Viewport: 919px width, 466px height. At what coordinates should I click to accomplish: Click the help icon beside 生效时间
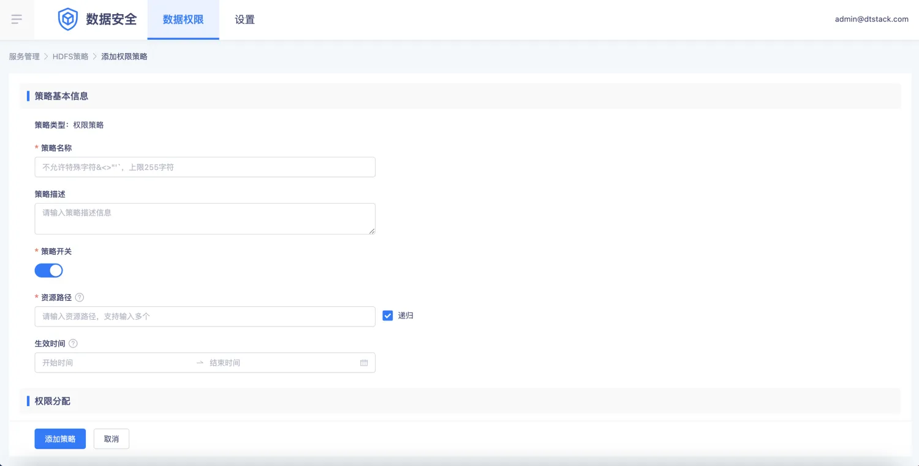[x=74, y=344]
